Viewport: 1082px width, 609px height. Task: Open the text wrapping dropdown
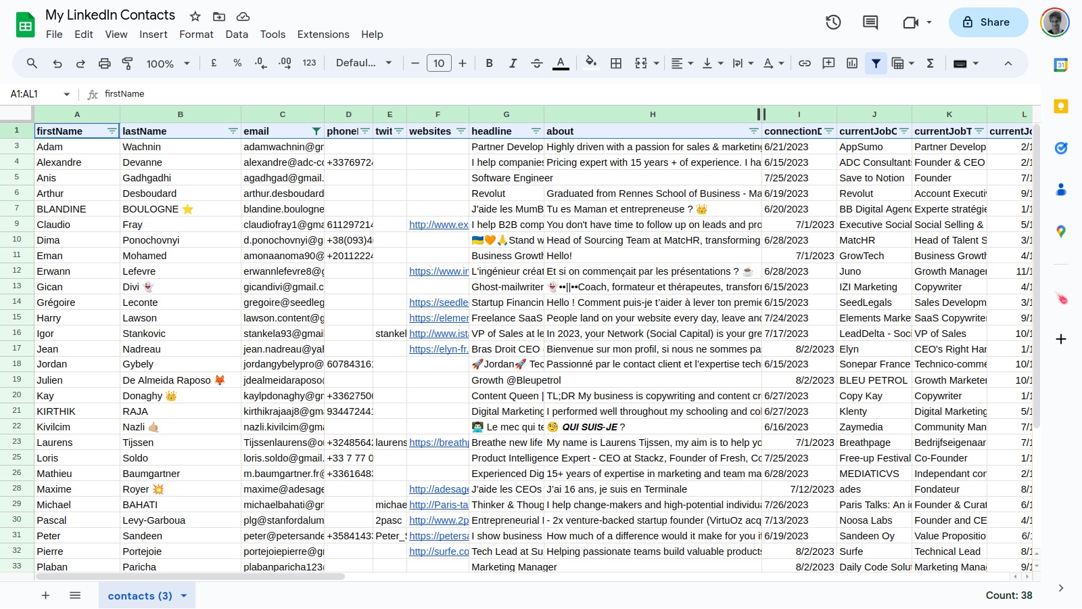(x=743, y=63)
